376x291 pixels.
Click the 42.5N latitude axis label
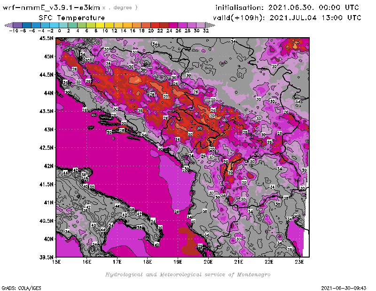click(46, 148)
